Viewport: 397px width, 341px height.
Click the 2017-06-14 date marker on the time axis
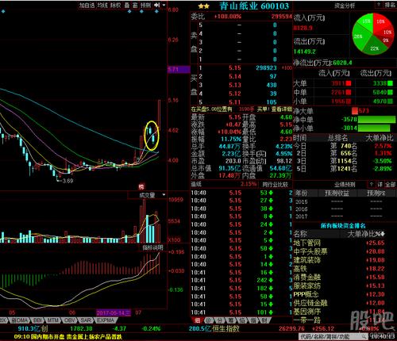click(114, 312)
